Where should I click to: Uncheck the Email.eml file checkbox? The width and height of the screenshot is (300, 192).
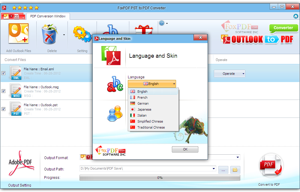(x=3, y=73)
